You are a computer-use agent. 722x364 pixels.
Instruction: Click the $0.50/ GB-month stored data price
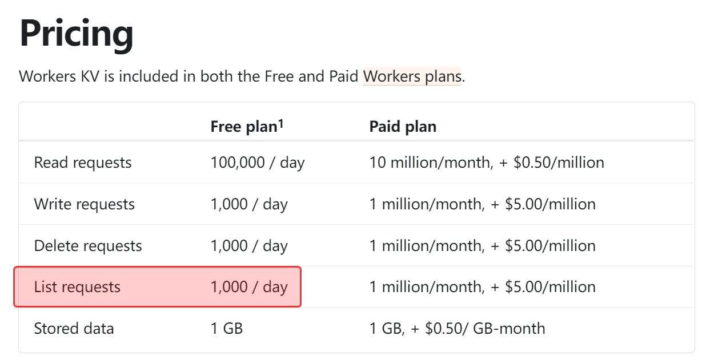(485, 329)
